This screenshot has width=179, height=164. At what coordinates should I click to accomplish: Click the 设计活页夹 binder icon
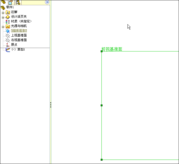click(8, 17)
